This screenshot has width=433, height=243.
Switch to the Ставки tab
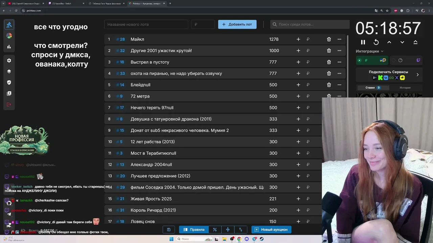[372, 88]
